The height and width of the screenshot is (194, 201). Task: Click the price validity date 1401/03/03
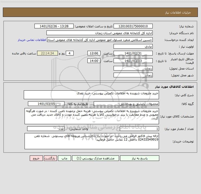pos(133,61)
